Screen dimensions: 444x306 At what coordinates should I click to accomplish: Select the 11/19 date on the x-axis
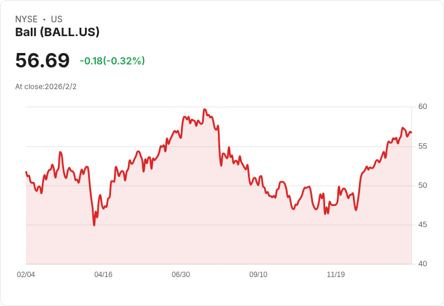click(x=335, y=275)
